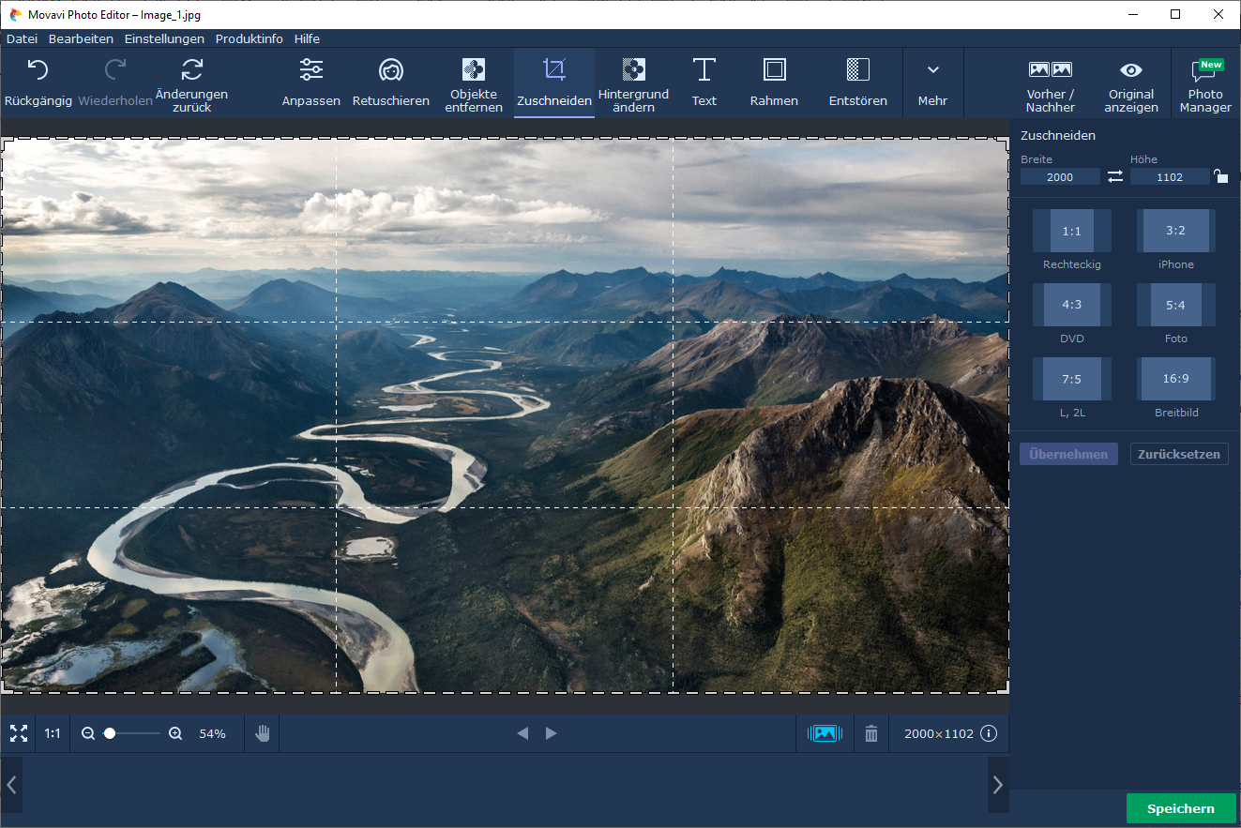Select the Text tool

pos(704,83)
